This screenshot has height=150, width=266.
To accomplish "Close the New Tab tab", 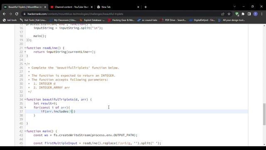I will (138, 7).
